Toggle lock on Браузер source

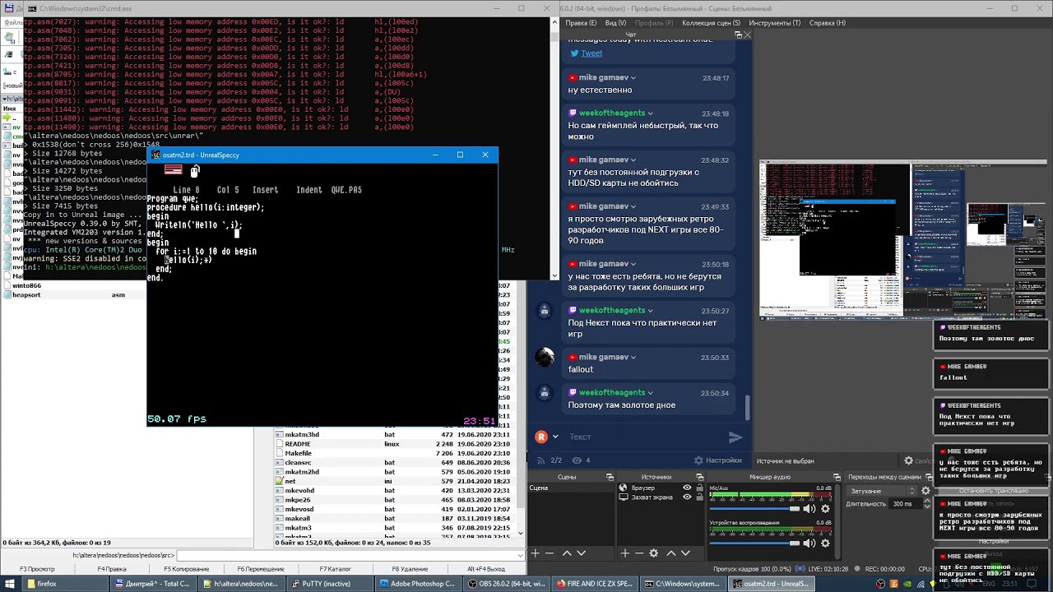tap(699, 488)
